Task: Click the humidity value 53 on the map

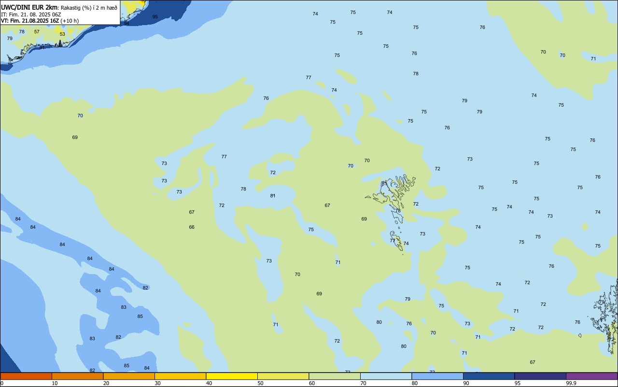Action: 62,34
